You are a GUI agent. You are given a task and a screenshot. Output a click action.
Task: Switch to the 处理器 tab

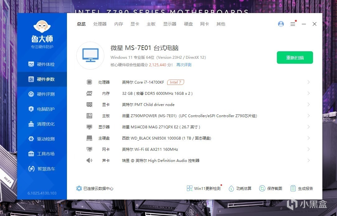[100, 24]
